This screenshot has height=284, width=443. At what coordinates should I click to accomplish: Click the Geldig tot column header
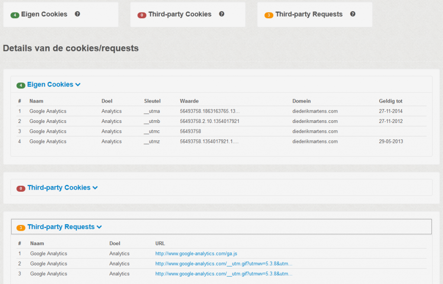tap(390, 101)
